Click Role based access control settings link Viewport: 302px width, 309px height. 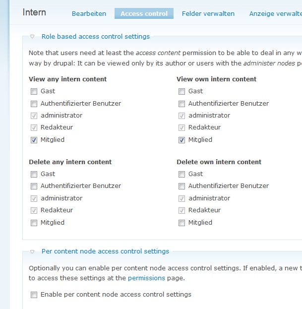(x=95, y=36)
